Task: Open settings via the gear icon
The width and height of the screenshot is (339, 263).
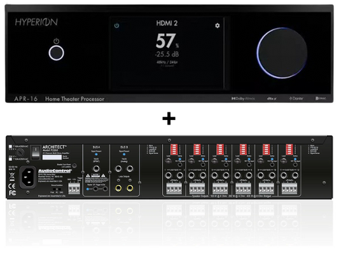Action: 218,25
